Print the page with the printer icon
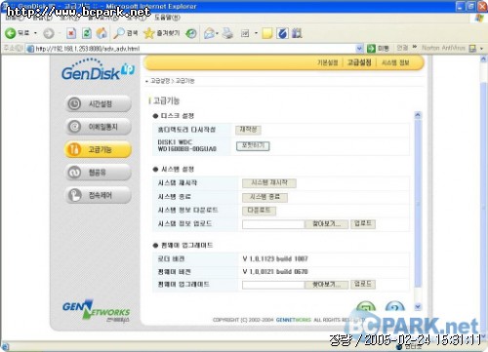488x352 pixels. coord(228,33)
